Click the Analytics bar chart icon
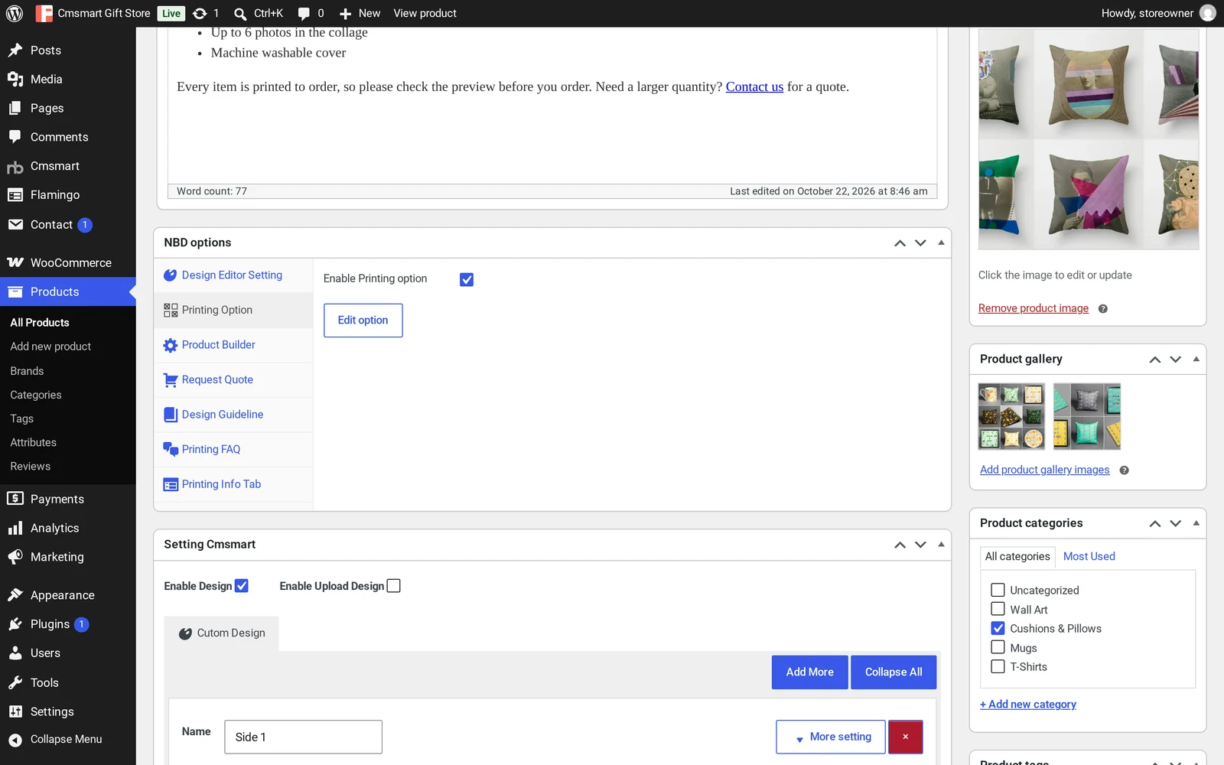The height and width of the screenshot is (765, 1224). coord(15,528)
